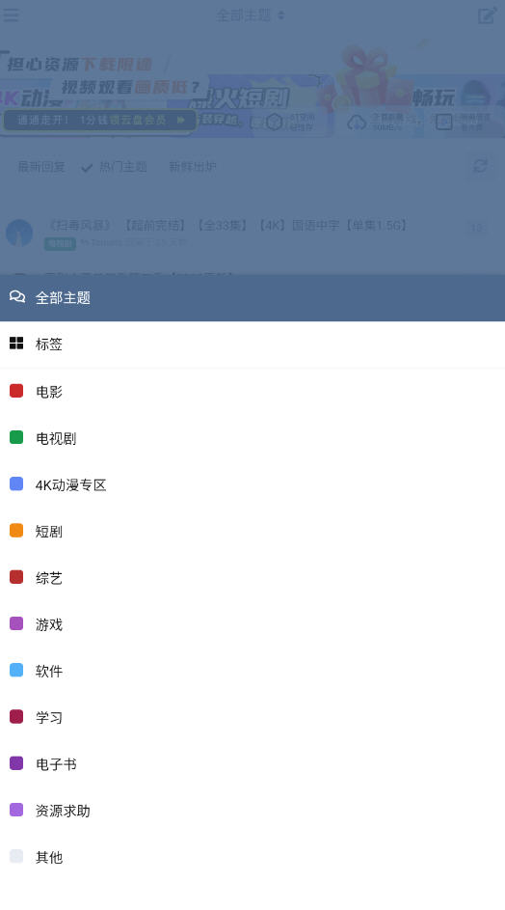
Task: Select the red 电影 category square
Action: click(x=16, y=391)
